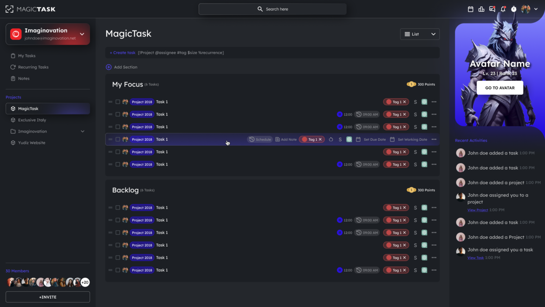Open the View Project link in Recent Activities

coord(477,210)
